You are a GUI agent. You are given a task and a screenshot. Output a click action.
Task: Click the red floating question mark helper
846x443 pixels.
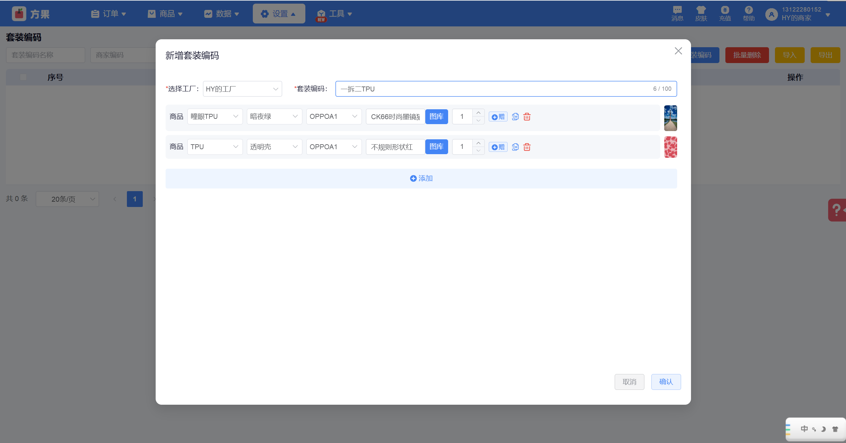tap(837, 210)
